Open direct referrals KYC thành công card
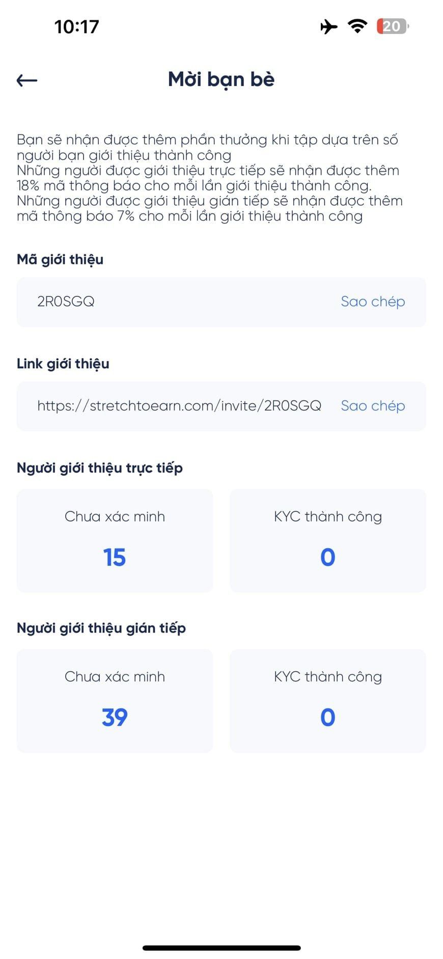Viewport: 443px width, 959px height. coord(327,540)
